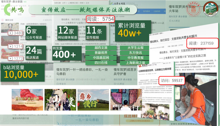
Task: Open the 四川在线 label
Action: point(101,62)
